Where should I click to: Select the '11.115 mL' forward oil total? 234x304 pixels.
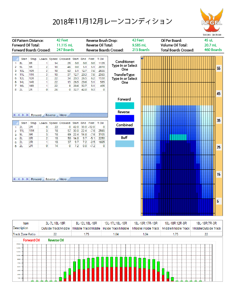tap(65, 45)
